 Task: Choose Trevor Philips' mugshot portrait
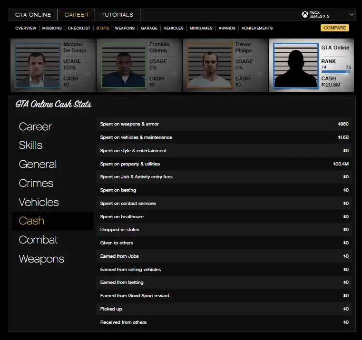[x=209, y=66]
